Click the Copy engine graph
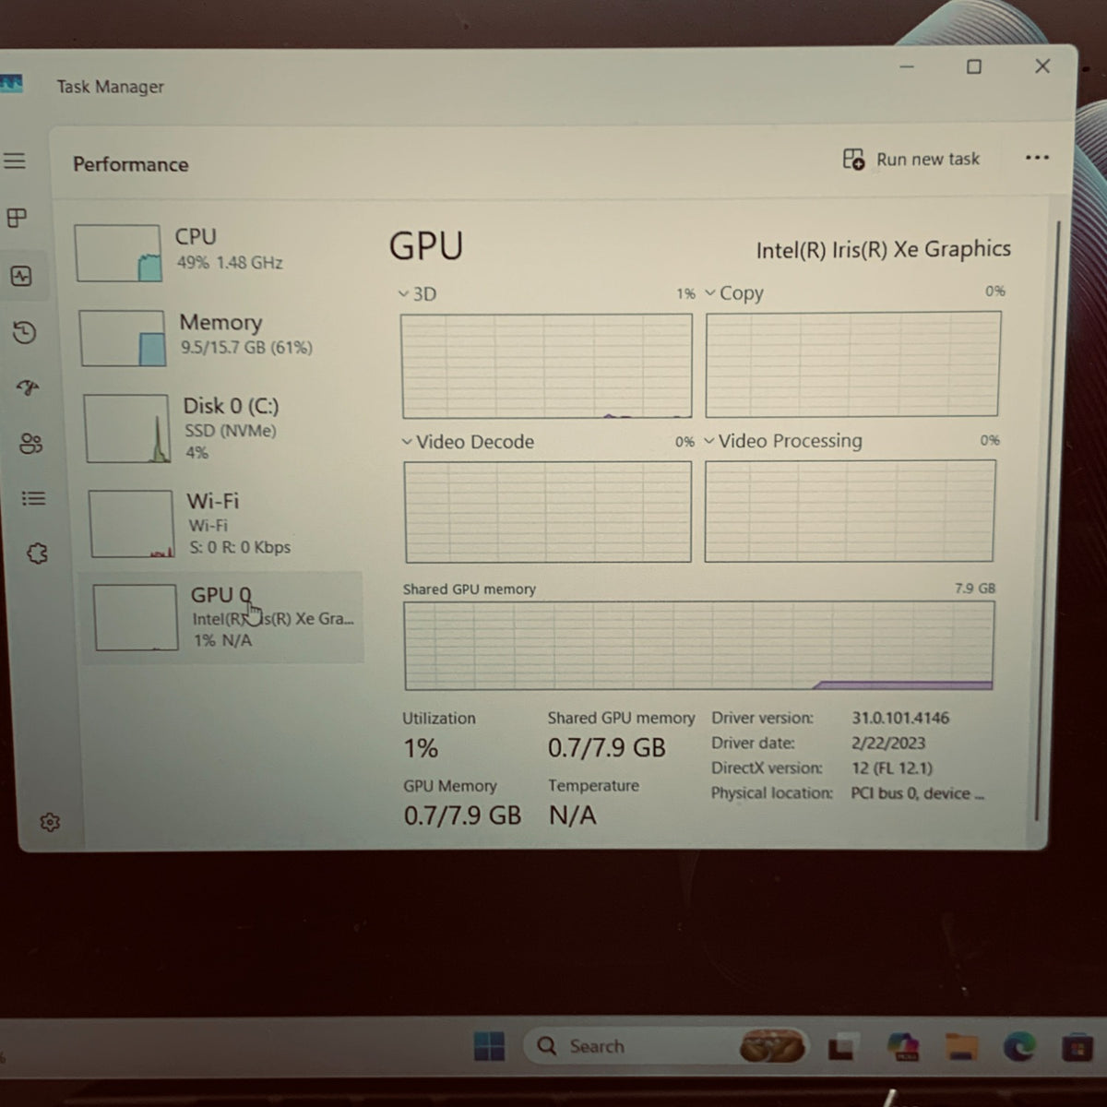Screen dimensions: 1107x1107 (x=852, y=364)
